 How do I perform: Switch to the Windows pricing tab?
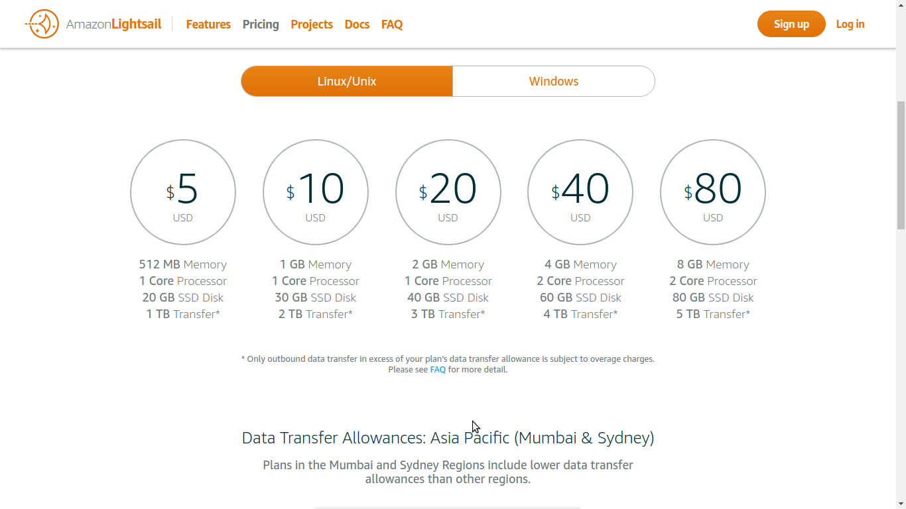554,82
